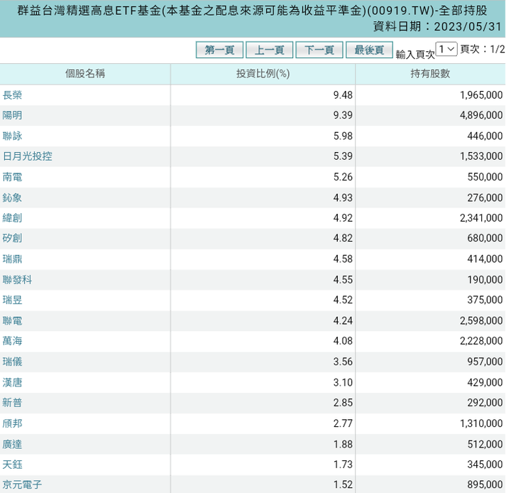Open the 聯電 stock link
Viewport: 511px width, 493px height.
point(12,320)
